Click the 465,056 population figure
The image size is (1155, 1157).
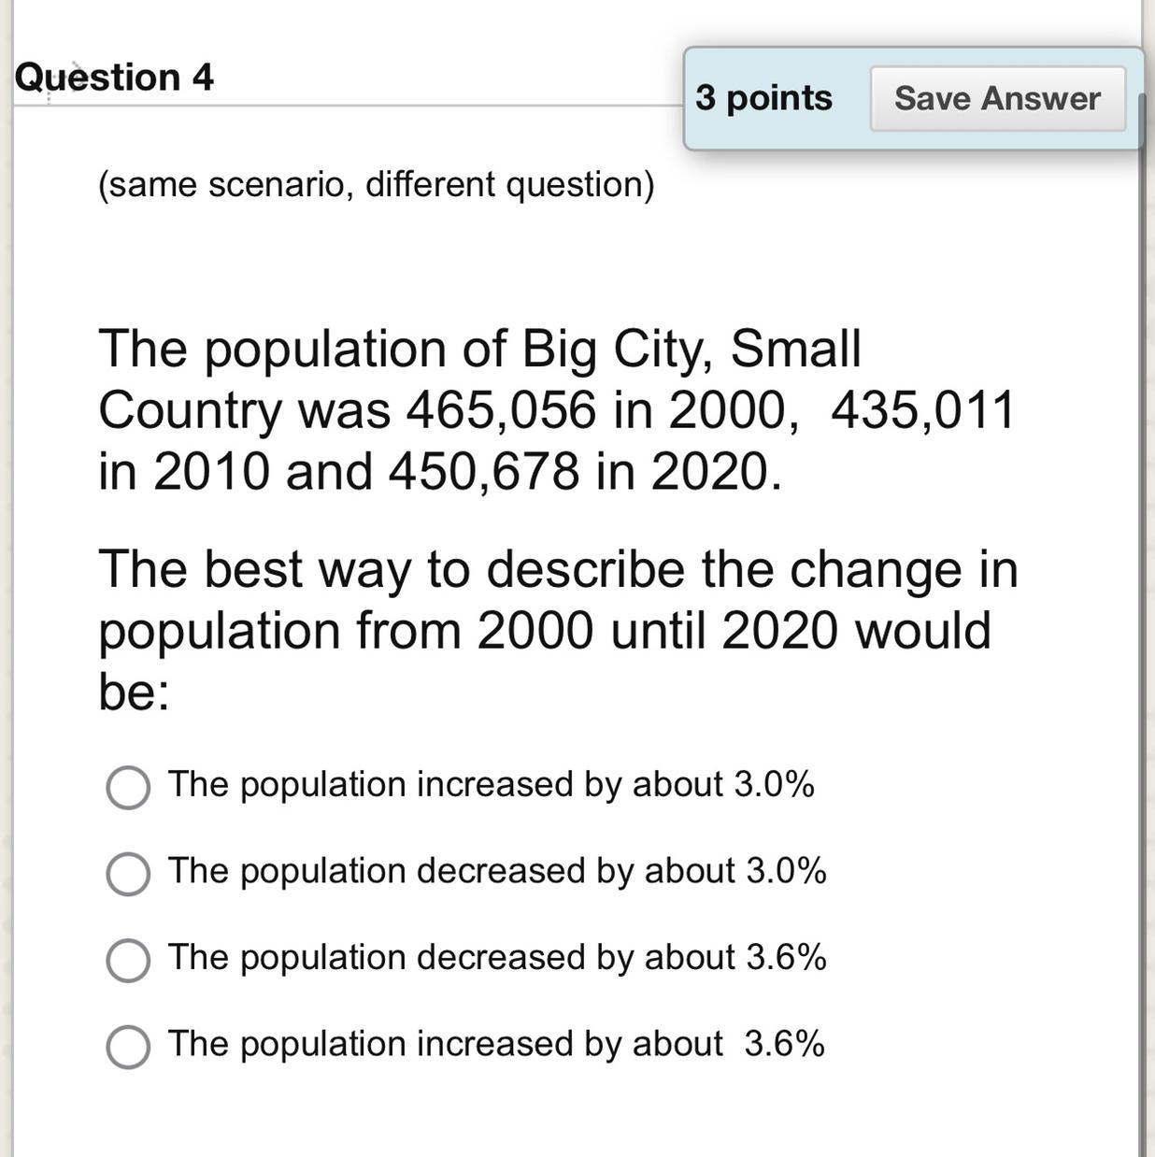[x=501, y=409]
